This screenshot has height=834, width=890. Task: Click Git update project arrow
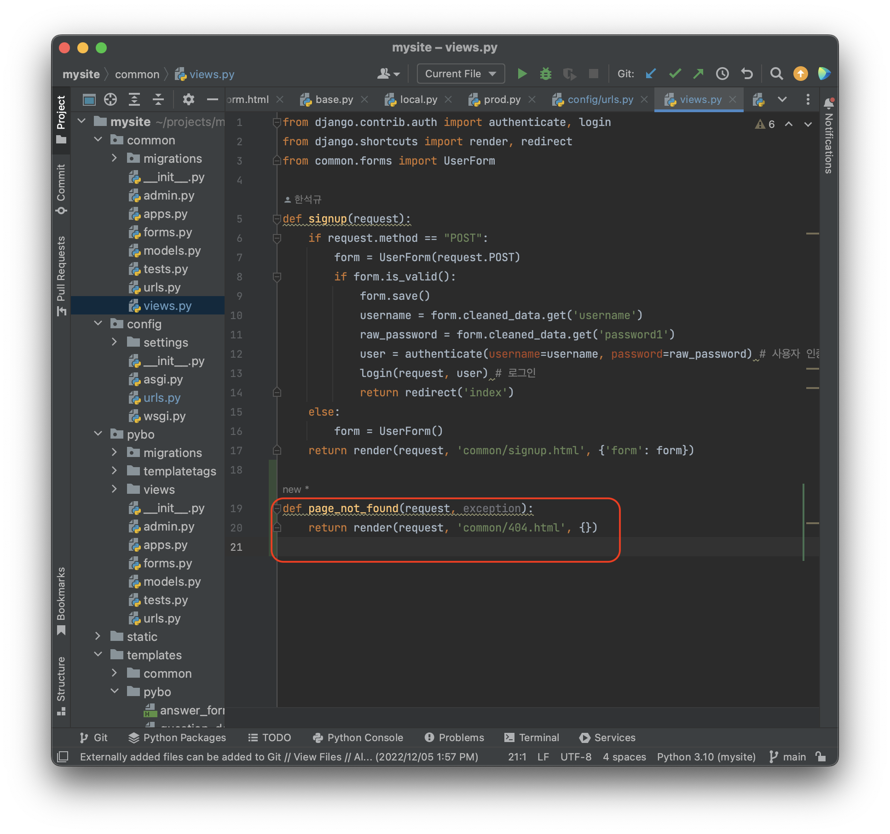[x=651, y=74]
